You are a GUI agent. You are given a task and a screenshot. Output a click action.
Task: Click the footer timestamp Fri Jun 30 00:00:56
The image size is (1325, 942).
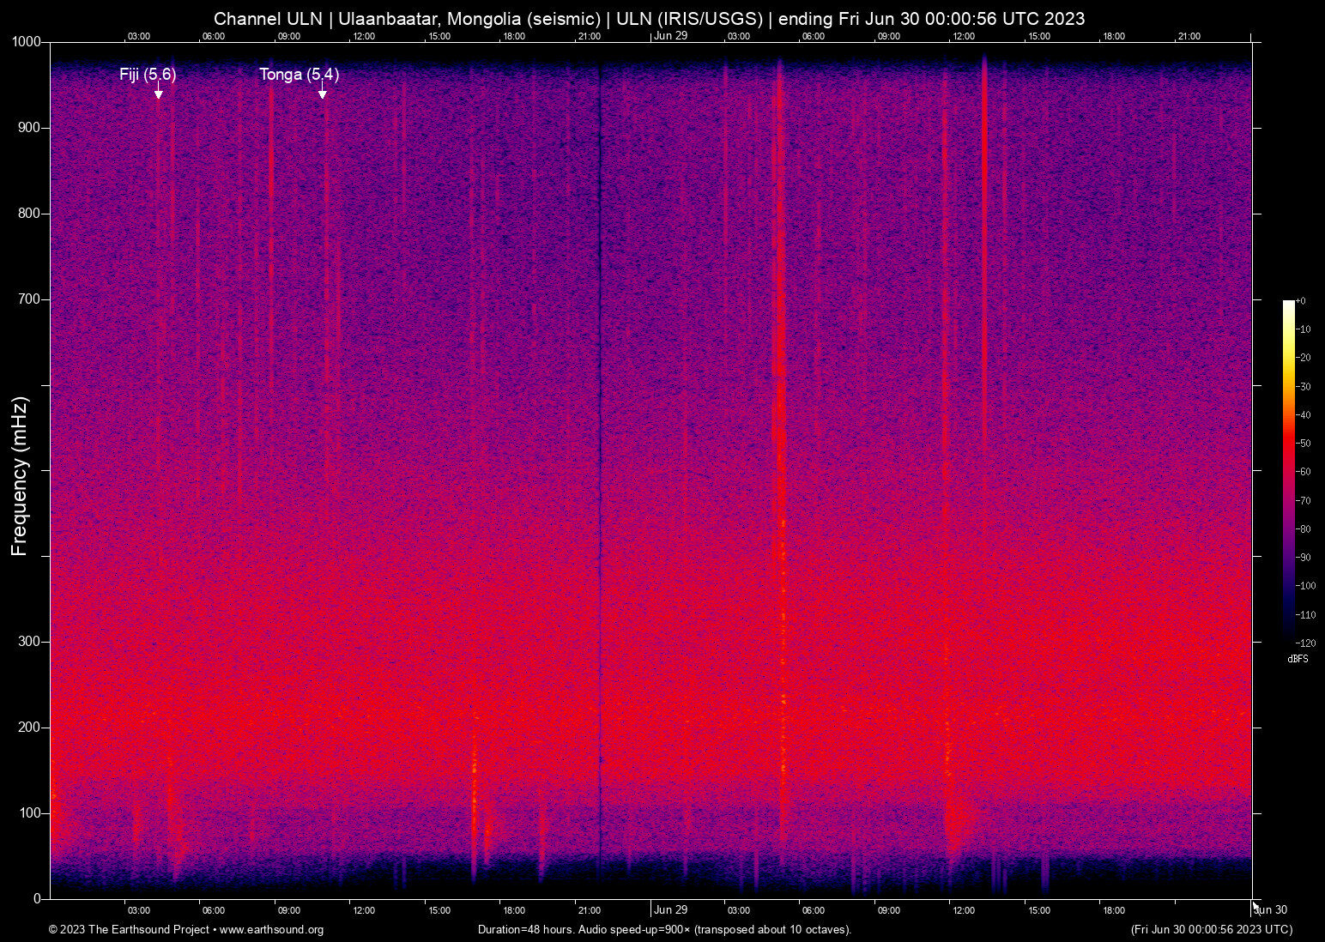1211,930
